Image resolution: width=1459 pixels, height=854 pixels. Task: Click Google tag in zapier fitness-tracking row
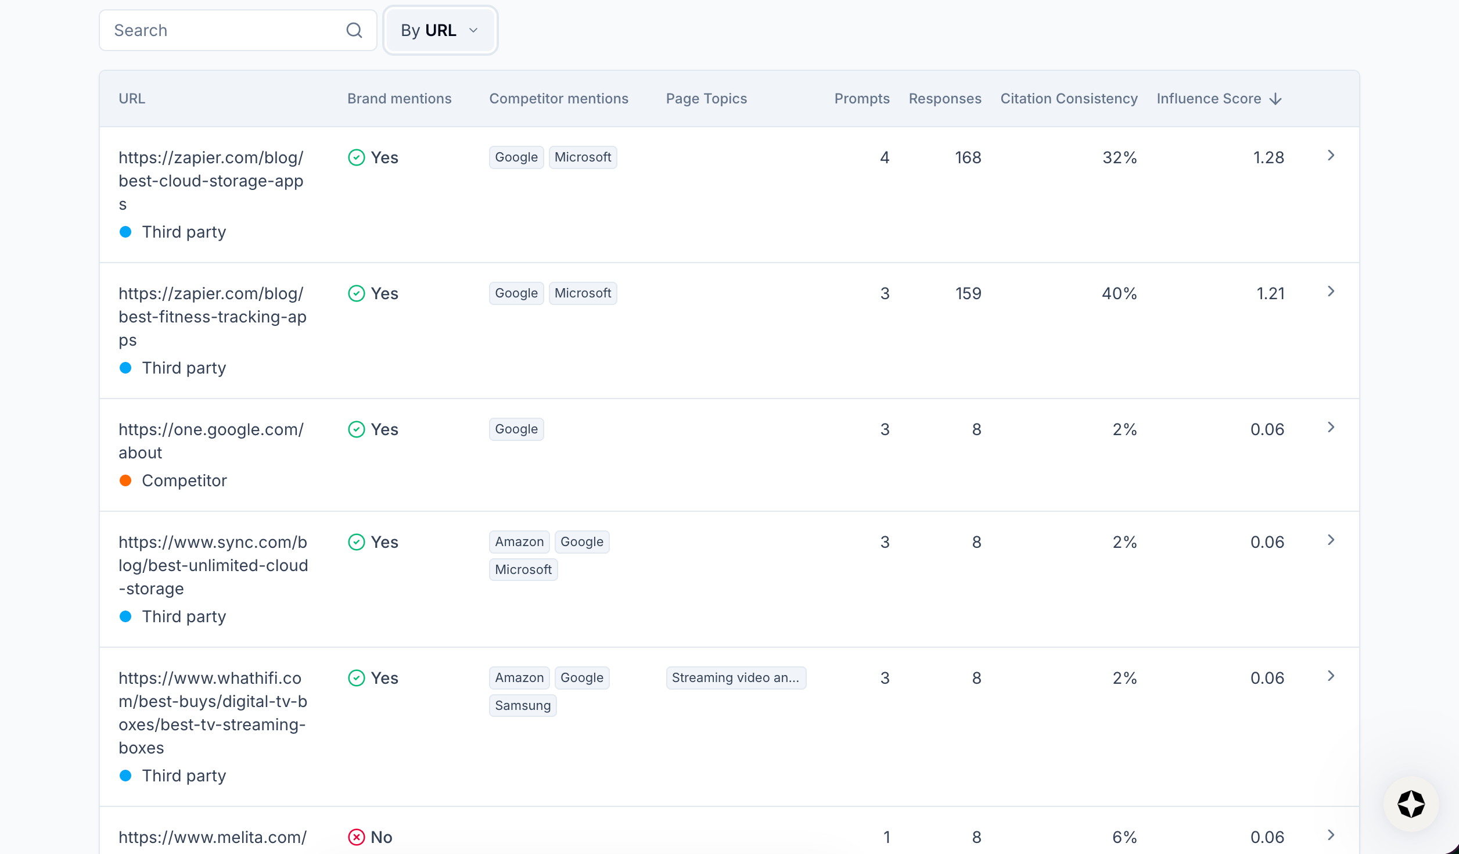(x=516, y=293)
